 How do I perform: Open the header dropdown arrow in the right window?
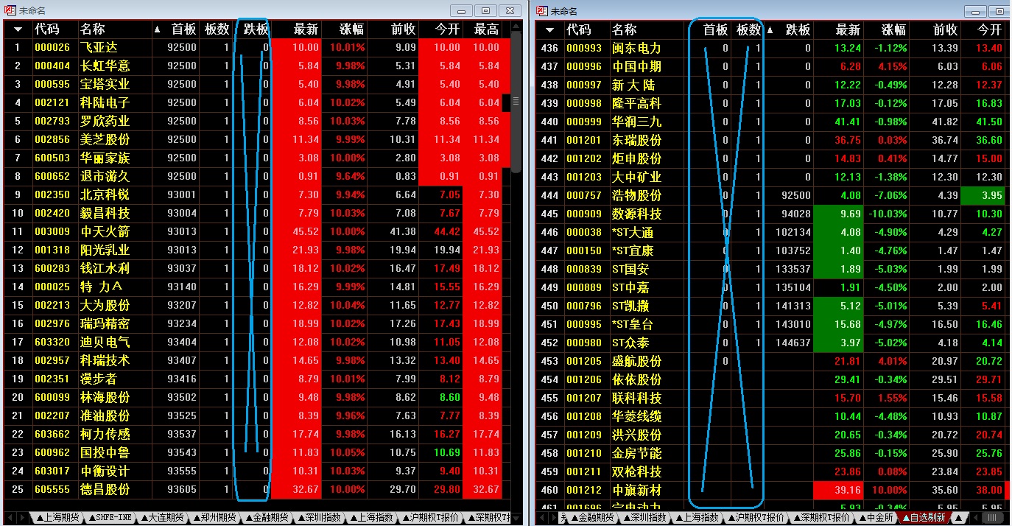point(550,29)
